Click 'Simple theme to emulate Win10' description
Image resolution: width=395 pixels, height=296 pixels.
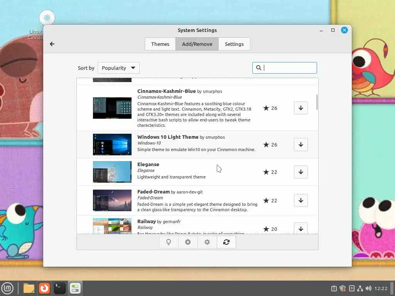pyautogui.click(x=196, y=150)
